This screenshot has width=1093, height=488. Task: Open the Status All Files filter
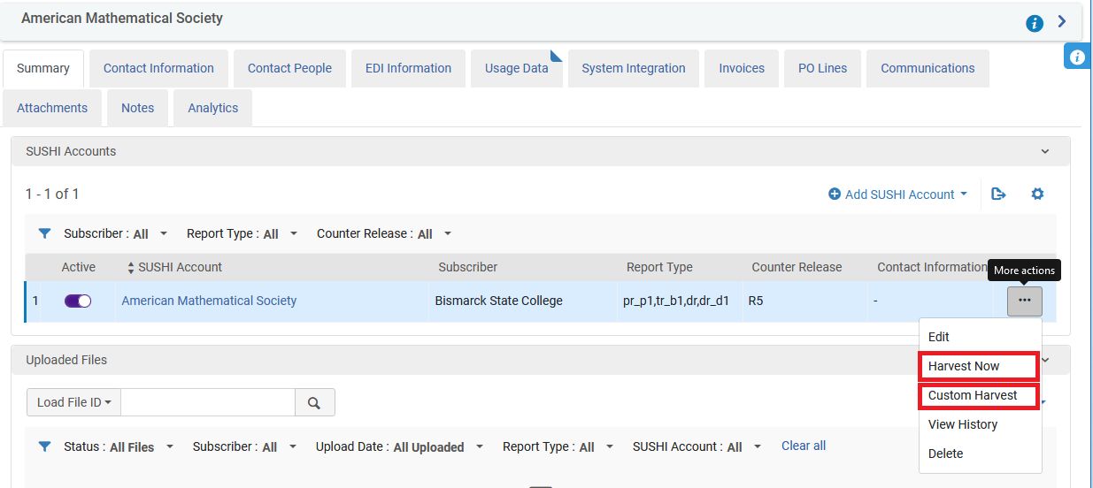(x=119, y=446)
